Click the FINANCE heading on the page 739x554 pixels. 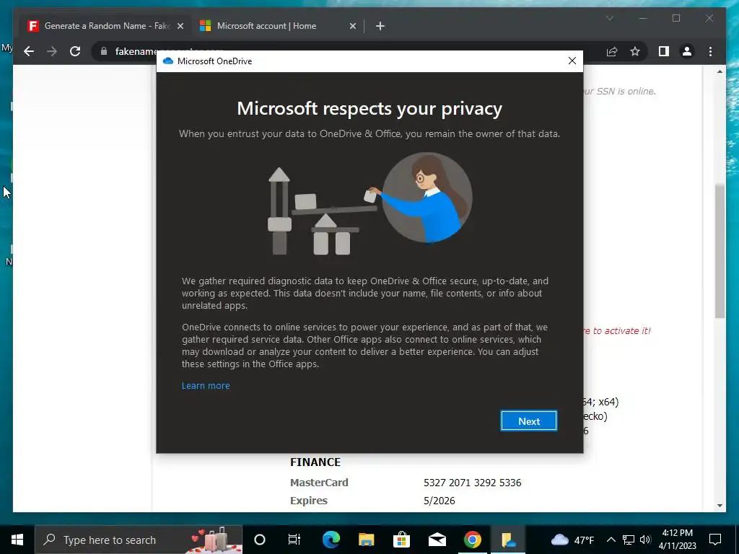315,462
